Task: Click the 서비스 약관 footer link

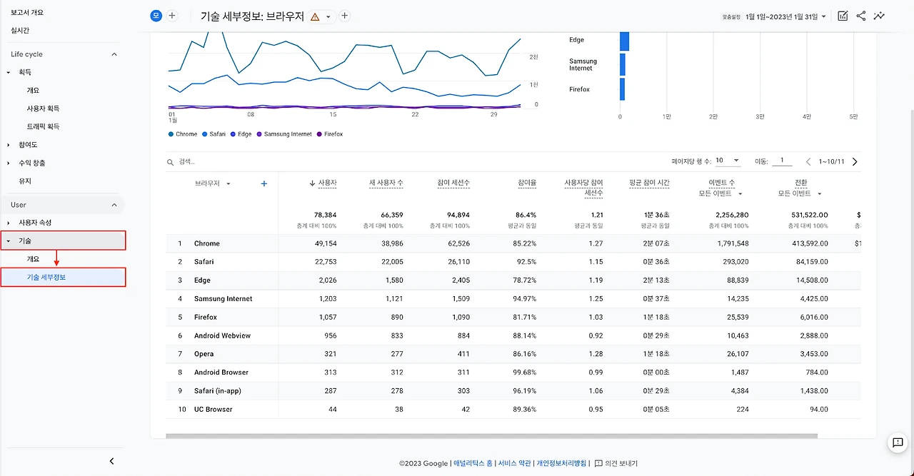Action: 514,463
